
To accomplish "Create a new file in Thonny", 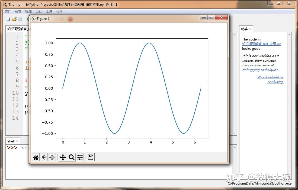I will (8, 18).
